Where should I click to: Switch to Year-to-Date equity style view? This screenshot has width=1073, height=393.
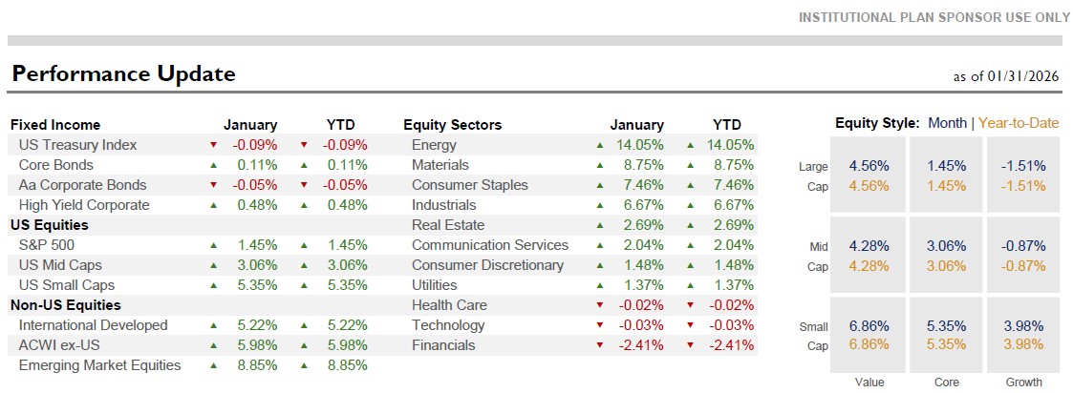pyautogui.click(x=1018, y=123)
